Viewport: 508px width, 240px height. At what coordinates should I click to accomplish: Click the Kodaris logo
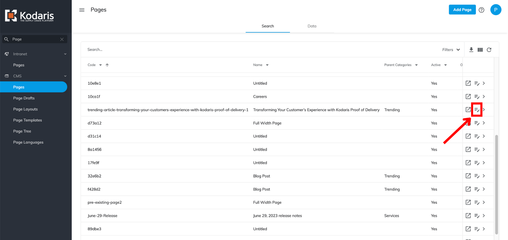point(29,16)
